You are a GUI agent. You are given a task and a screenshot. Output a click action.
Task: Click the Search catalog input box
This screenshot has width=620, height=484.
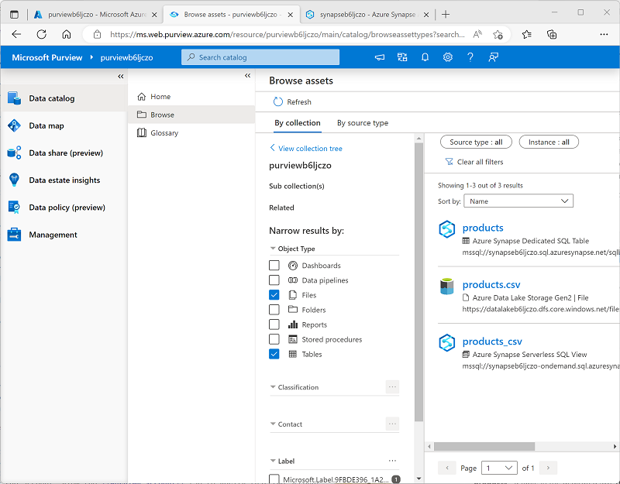(260, 57)
